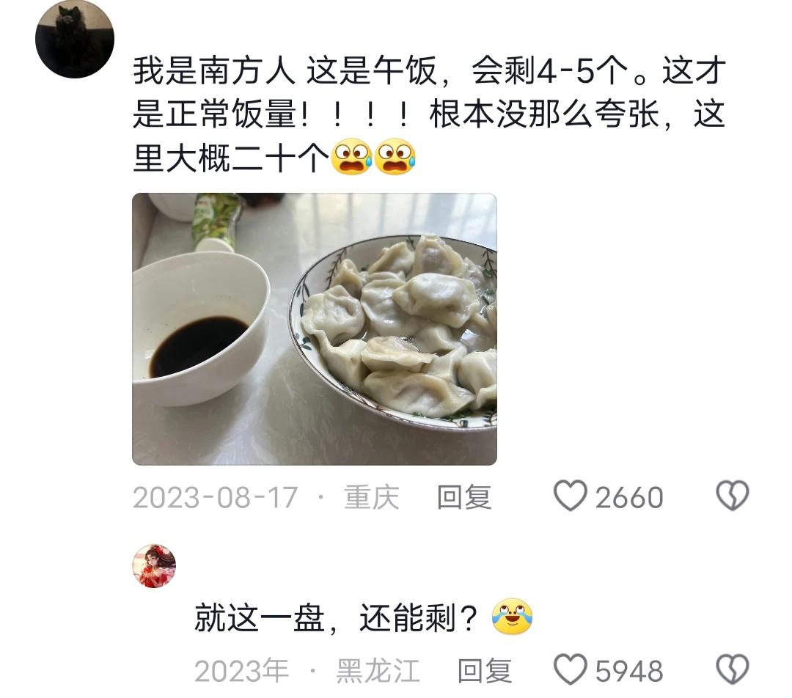The image size is (792, 698).
Task: Click the 重庆 location label
Action: click(372, 498)
